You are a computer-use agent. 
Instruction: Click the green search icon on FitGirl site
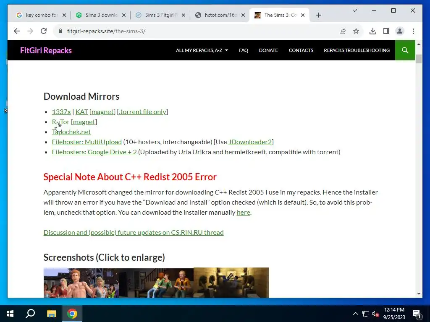pyautogui.click(x=405, y=50)
